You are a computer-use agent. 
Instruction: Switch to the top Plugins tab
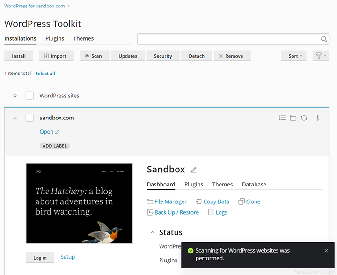(55, 38)
